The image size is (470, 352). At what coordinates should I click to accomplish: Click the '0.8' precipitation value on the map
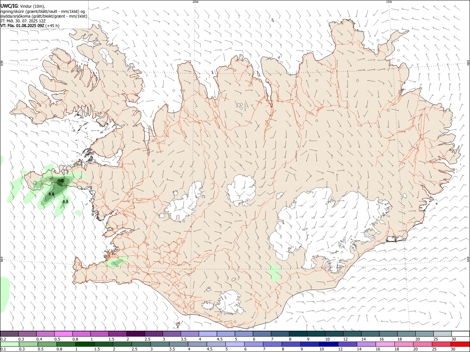click(51, 194)
